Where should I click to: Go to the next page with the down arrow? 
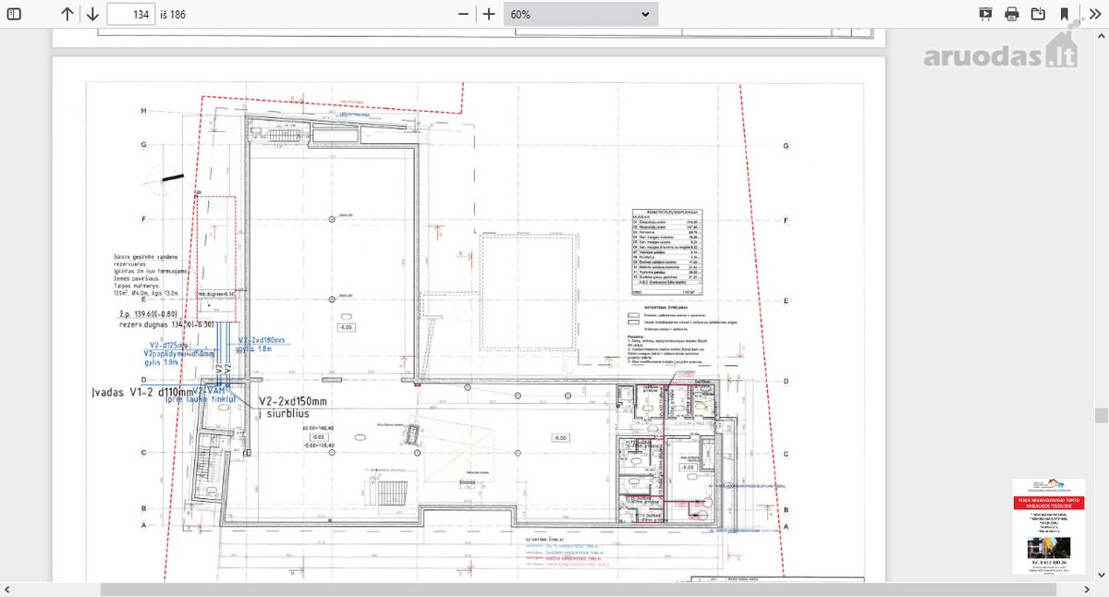[92, 14]
